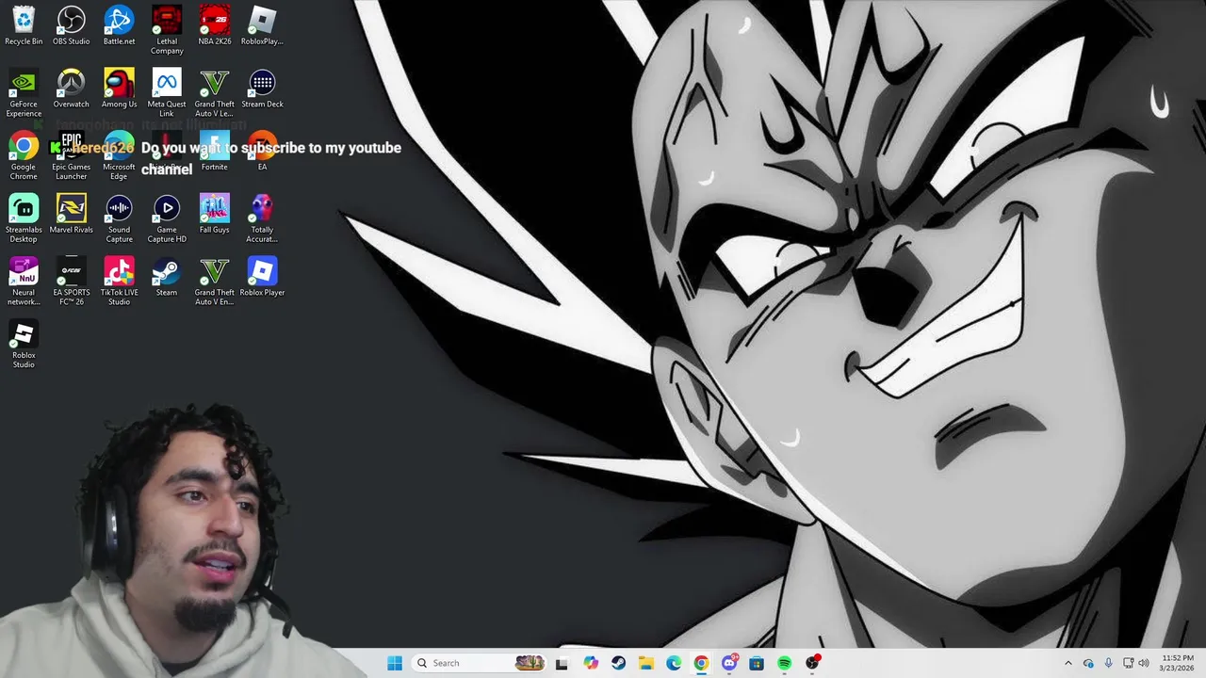Viewport: 1206px width, 678px height.
Task: Open the Battle.net desktop shortcut
Action: click(x=119, y=25)
